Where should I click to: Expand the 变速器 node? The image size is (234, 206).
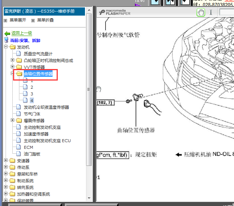pos(6,160)
